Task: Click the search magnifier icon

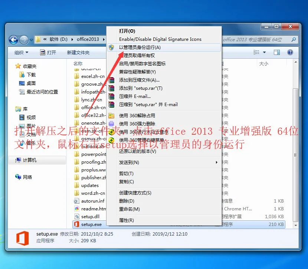Action: coord(294,39)
